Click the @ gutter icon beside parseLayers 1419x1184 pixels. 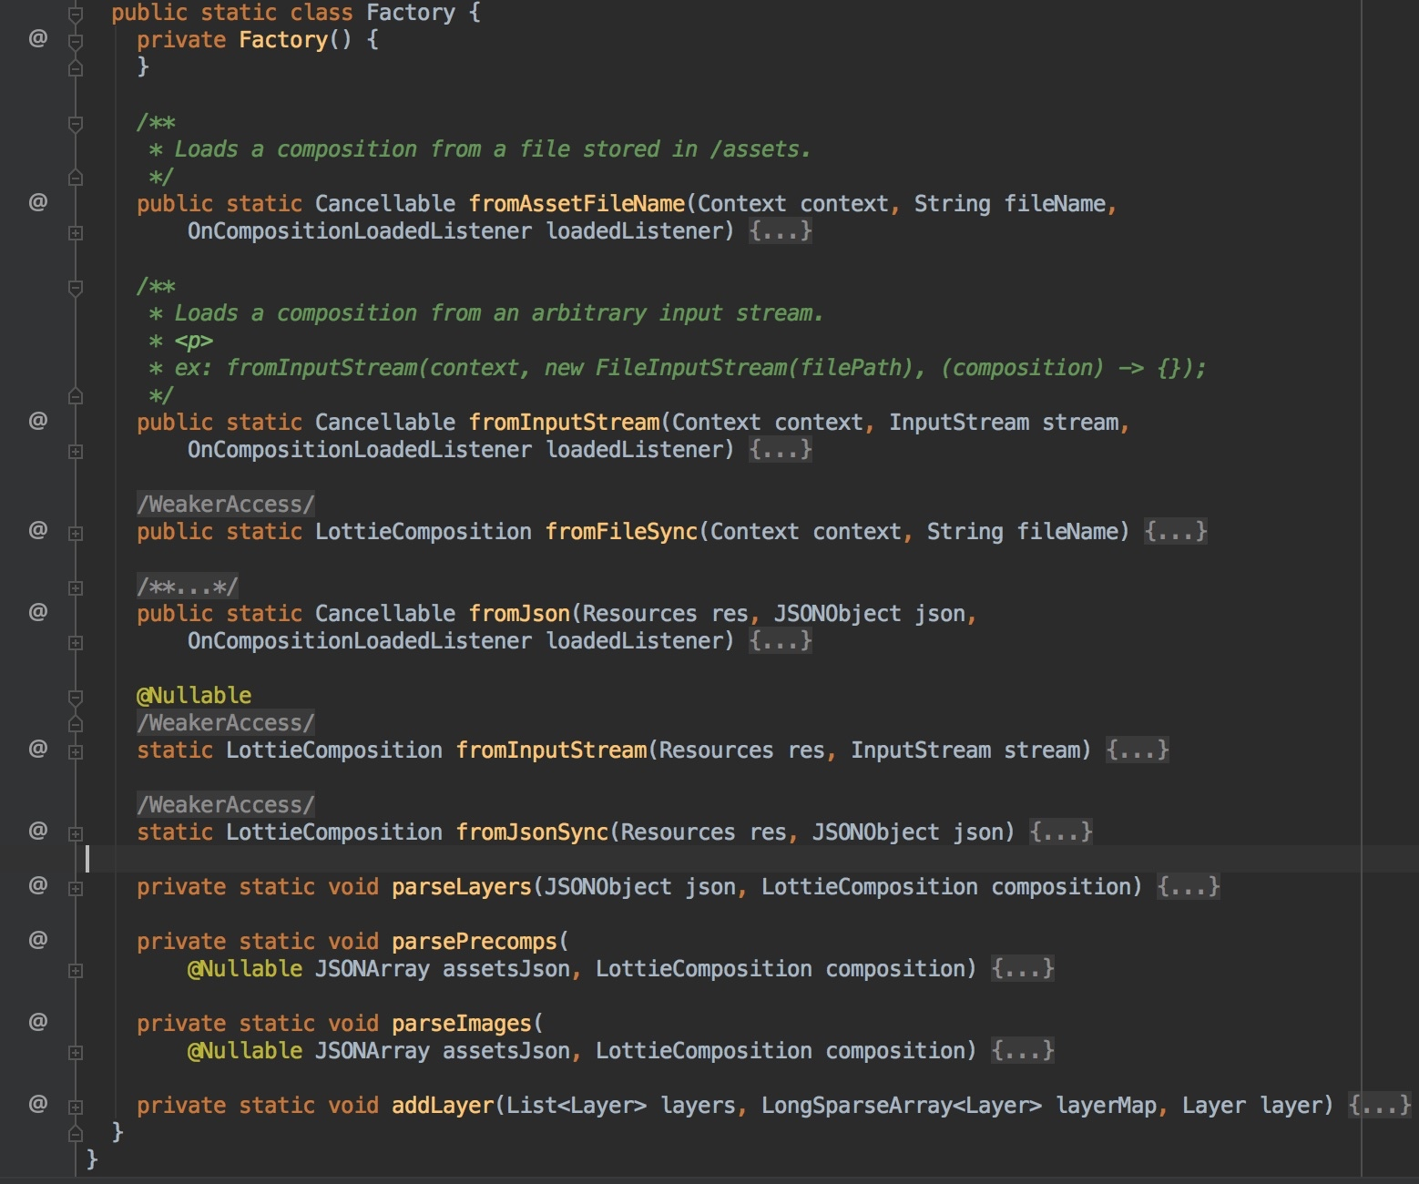click(38, 885)
